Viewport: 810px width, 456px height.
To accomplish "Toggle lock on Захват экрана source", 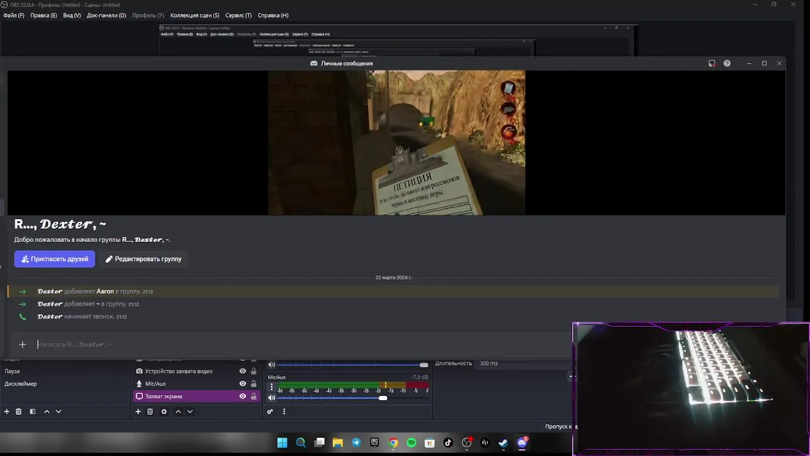I will (254, 396).
